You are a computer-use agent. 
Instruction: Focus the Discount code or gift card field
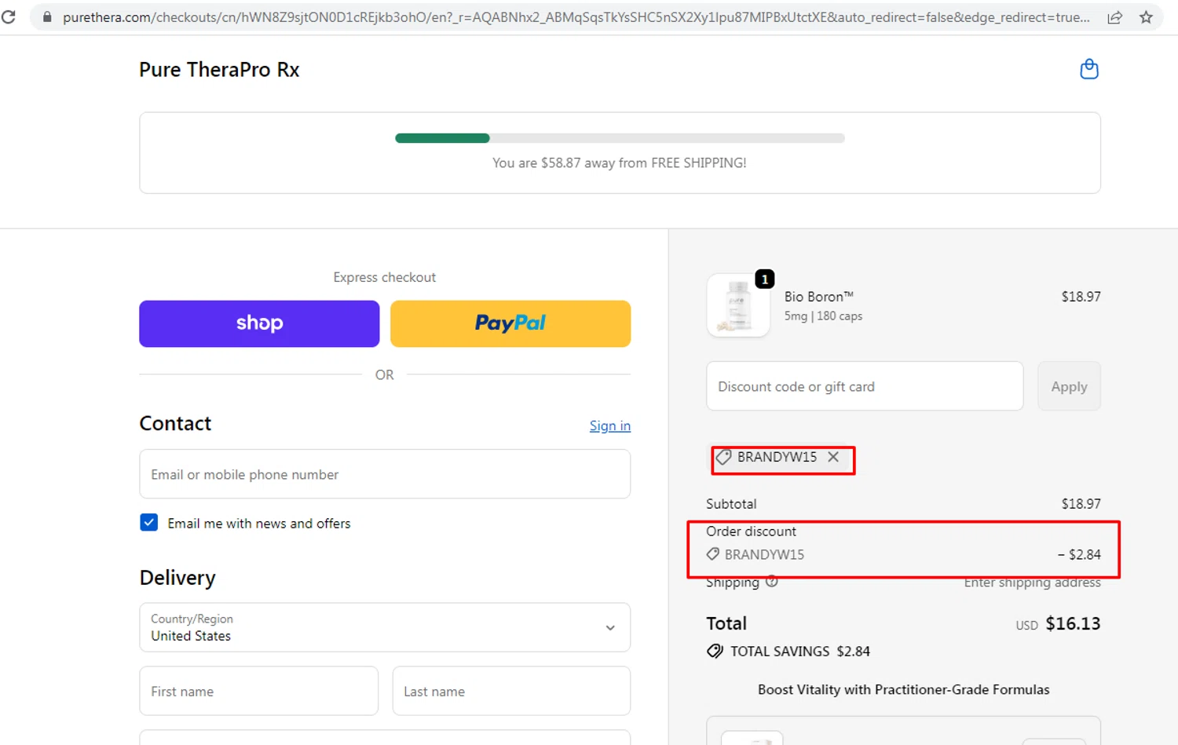coord(865,386)
